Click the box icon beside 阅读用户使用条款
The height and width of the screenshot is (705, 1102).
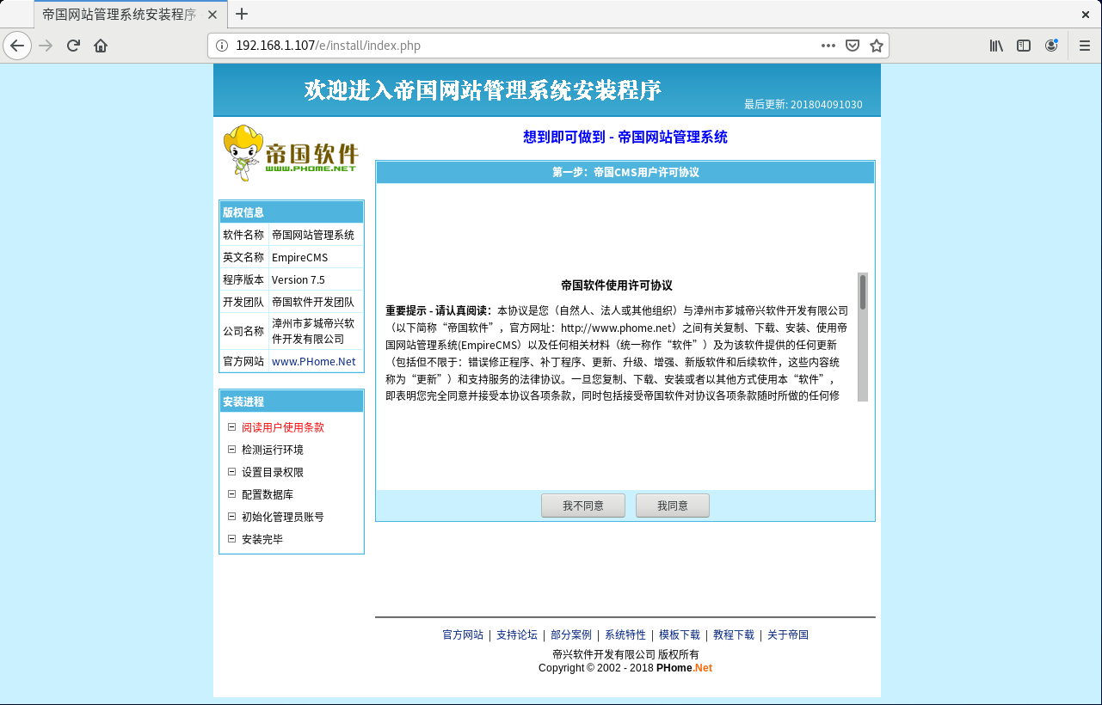point(231,426)
